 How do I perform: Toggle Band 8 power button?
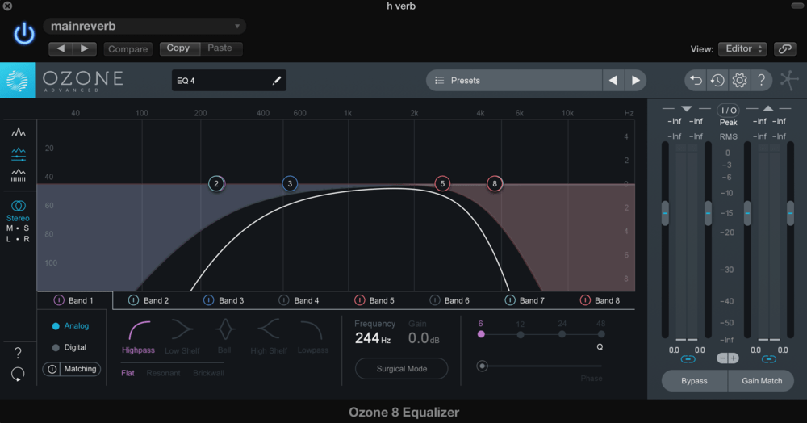[x=585, y=300]
